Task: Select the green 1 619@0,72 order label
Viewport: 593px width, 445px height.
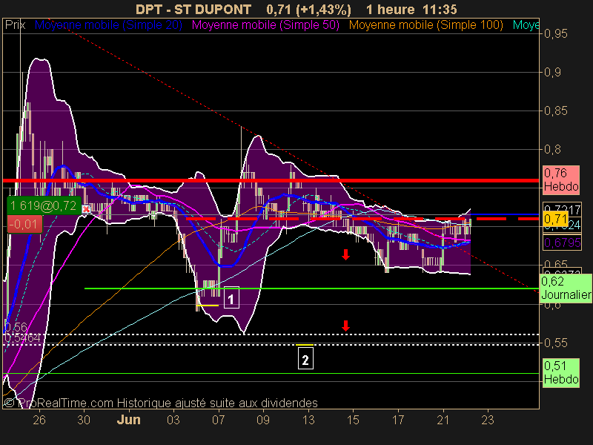Action: [44, 206]
